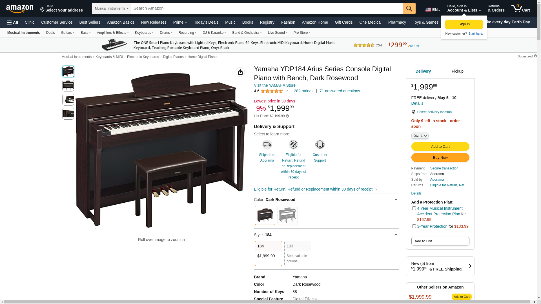This screenshot has height=304, width=541.
Task: Select the Dark Rosewood color swatch
Action: tap(265, 215)
